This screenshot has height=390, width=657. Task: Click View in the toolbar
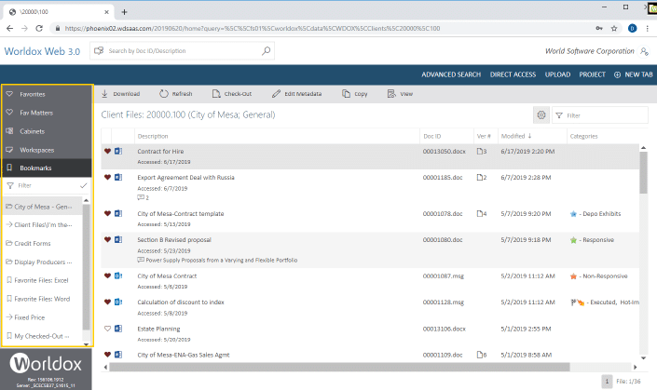(400, 94)
